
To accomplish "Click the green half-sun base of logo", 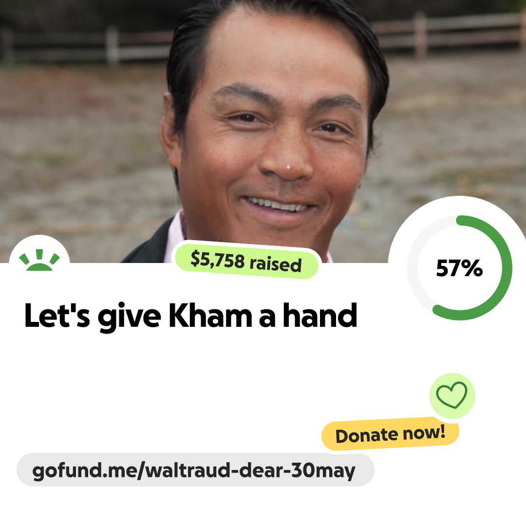I will click(39, 267).
